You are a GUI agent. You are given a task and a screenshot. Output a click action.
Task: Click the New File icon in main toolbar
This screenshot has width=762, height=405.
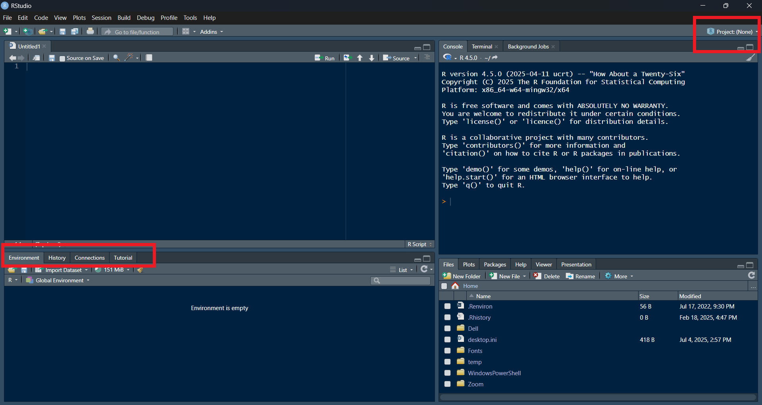coord(8,31)
